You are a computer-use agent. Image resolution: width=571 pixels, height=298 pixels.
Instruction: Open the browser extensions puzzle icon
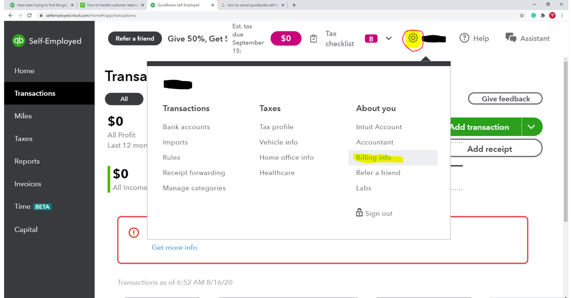point(542,15)
